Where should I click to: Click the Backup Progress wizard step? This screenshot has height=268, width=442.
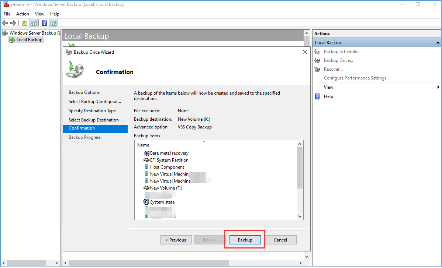(x=84, y=137)
